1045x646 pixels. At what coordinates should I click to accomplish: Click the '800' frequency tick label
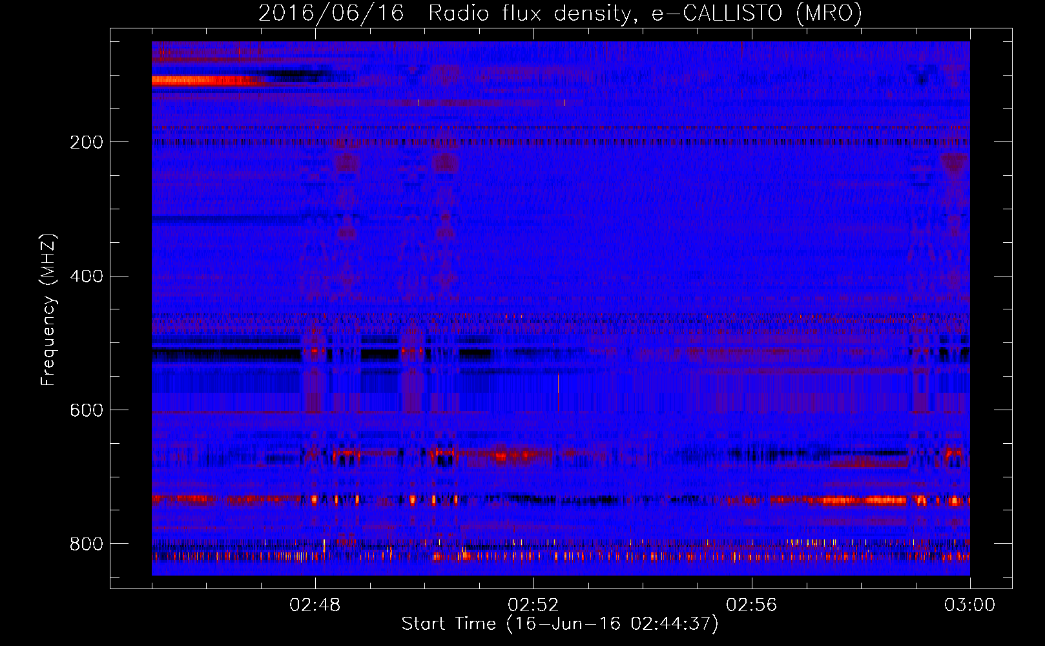click(87, 544)
